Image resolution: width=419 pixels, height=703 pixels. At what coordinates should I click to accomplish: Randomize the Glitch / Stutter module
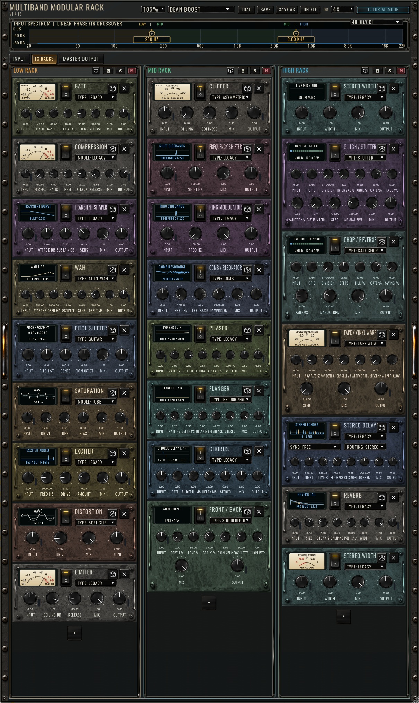click(382, 149)
